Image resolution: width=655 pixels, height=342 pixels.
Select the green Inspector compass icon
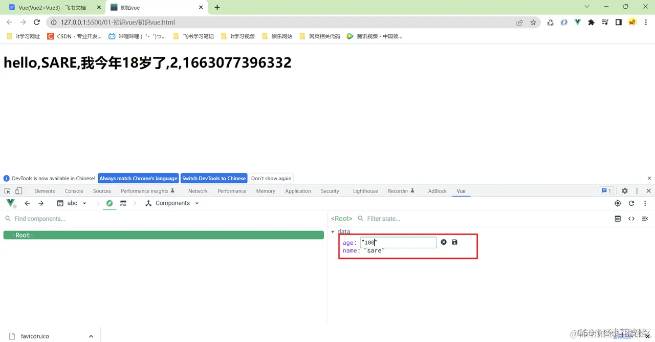(109, 203)
